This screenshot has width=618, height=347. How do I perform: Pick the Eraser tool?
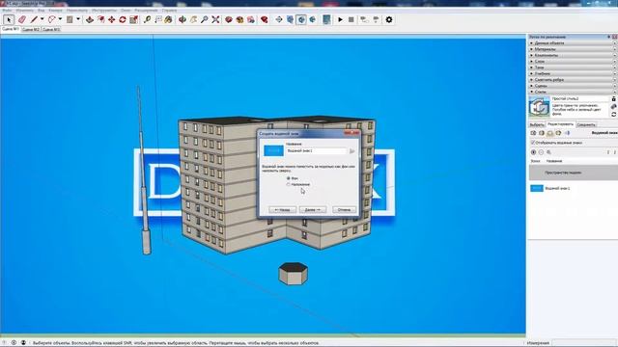pos(22,19)
